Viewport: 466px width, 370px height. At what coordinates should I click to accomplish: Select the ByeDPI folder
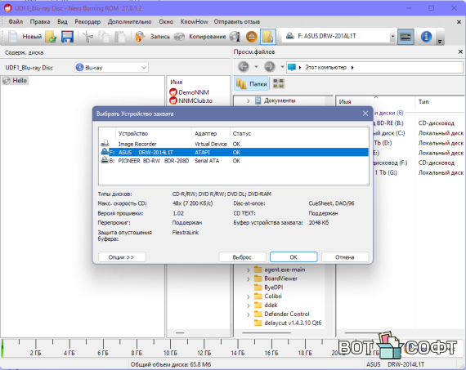(268, 288)
